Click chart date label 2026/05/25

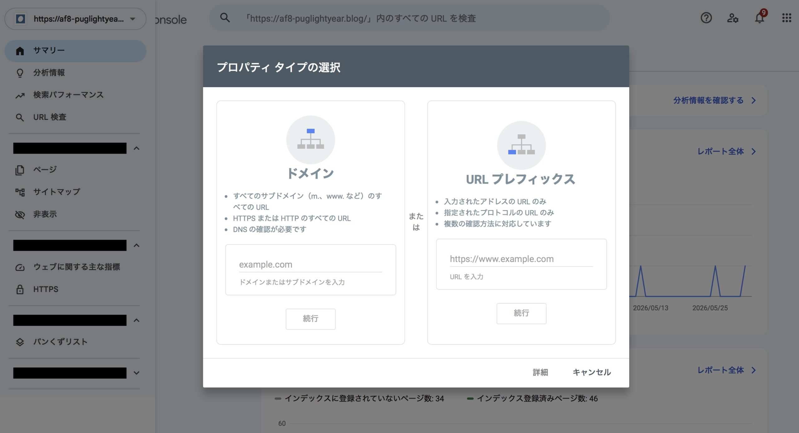710,308
